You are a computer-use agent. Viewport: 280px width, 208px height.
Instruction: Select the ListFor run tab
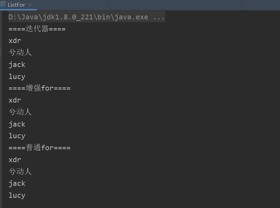tap(17, 5)
